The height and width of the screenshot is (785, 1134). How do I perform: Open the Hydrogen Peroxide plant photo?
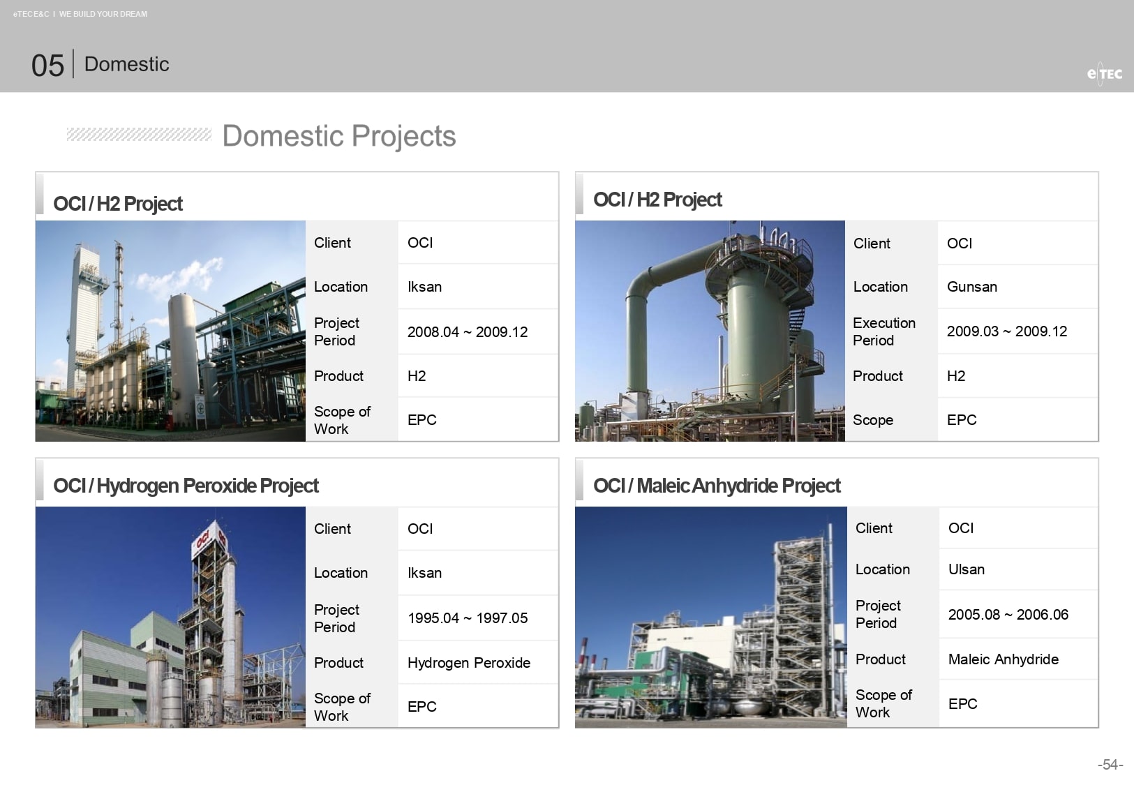click(x=170, y=617)
